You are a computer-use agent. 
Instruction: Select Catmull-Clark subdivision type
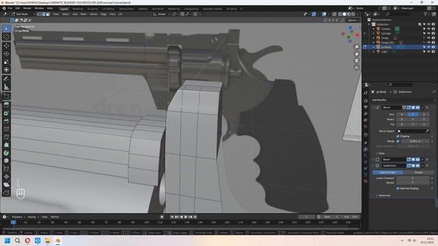(388, 172)
